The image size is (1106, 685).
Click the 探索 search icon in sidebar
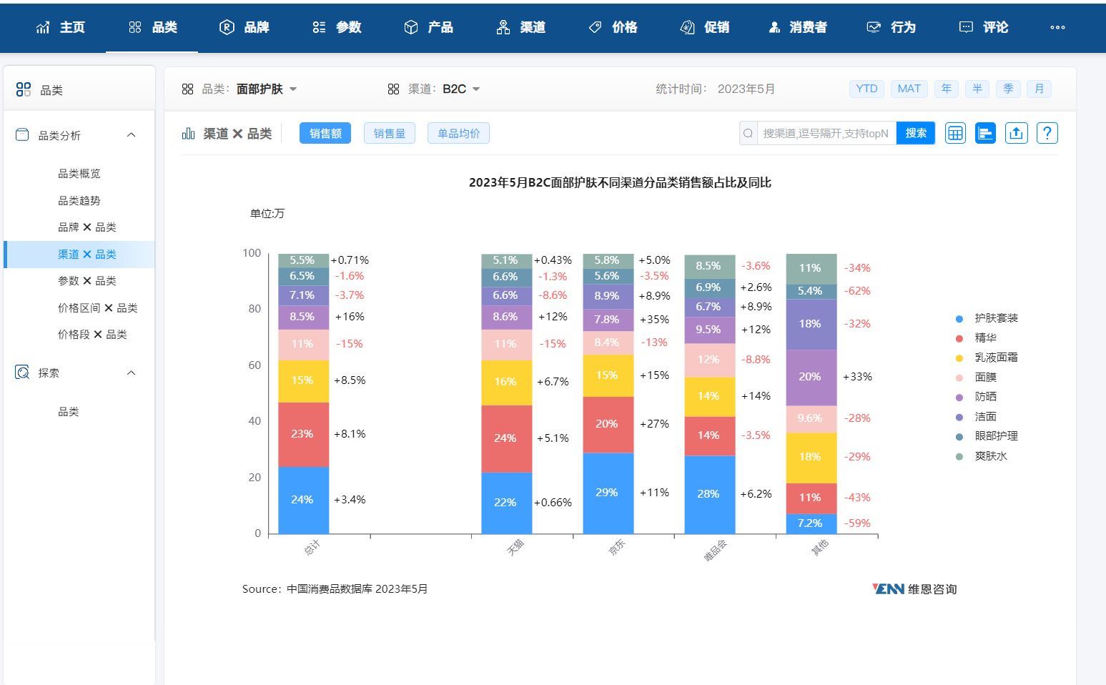coord(22,373)
